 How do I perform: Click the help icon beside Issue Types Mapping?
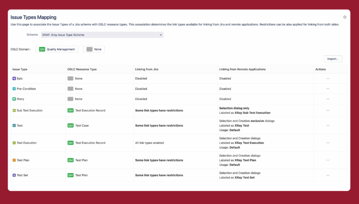(x=344, y=17)
